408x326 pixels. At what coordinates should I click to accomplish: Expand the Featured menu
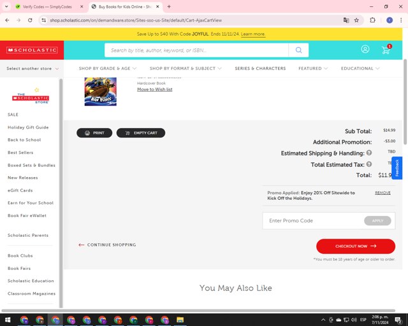[x=313, y=68]
